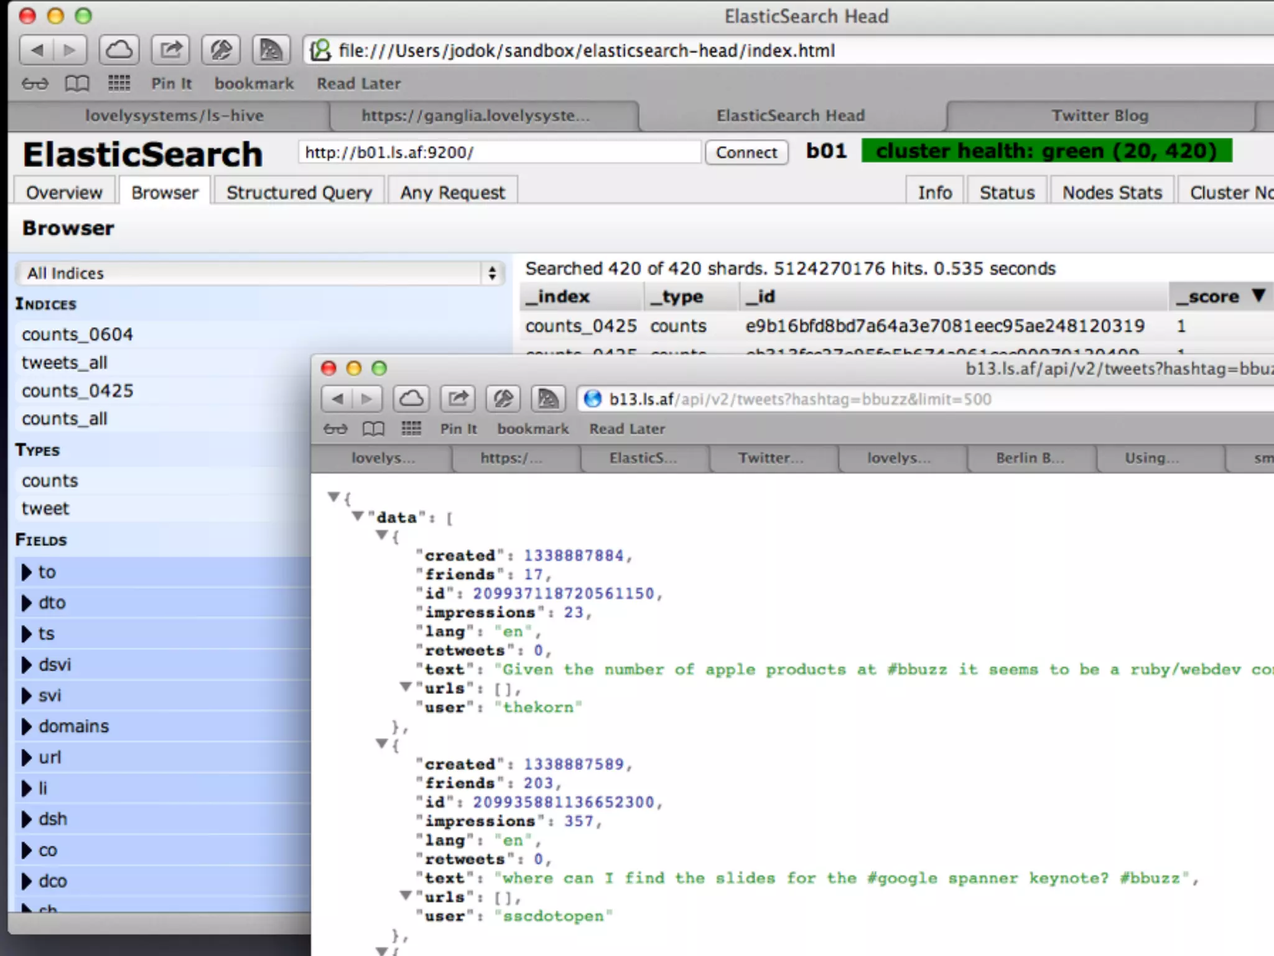Switch to the Structured Query tab
Image resolution: width=1274 pixels, height=956 pixels.
299,192
